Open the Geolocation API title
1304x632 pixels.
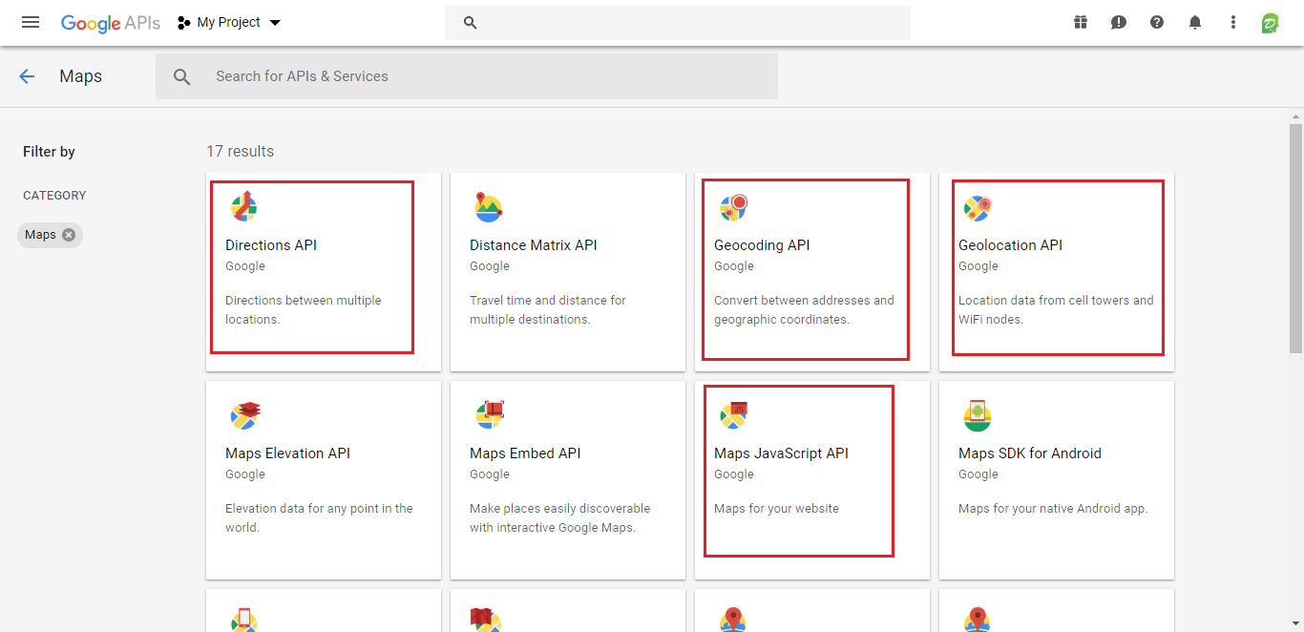click(1010, 245)
